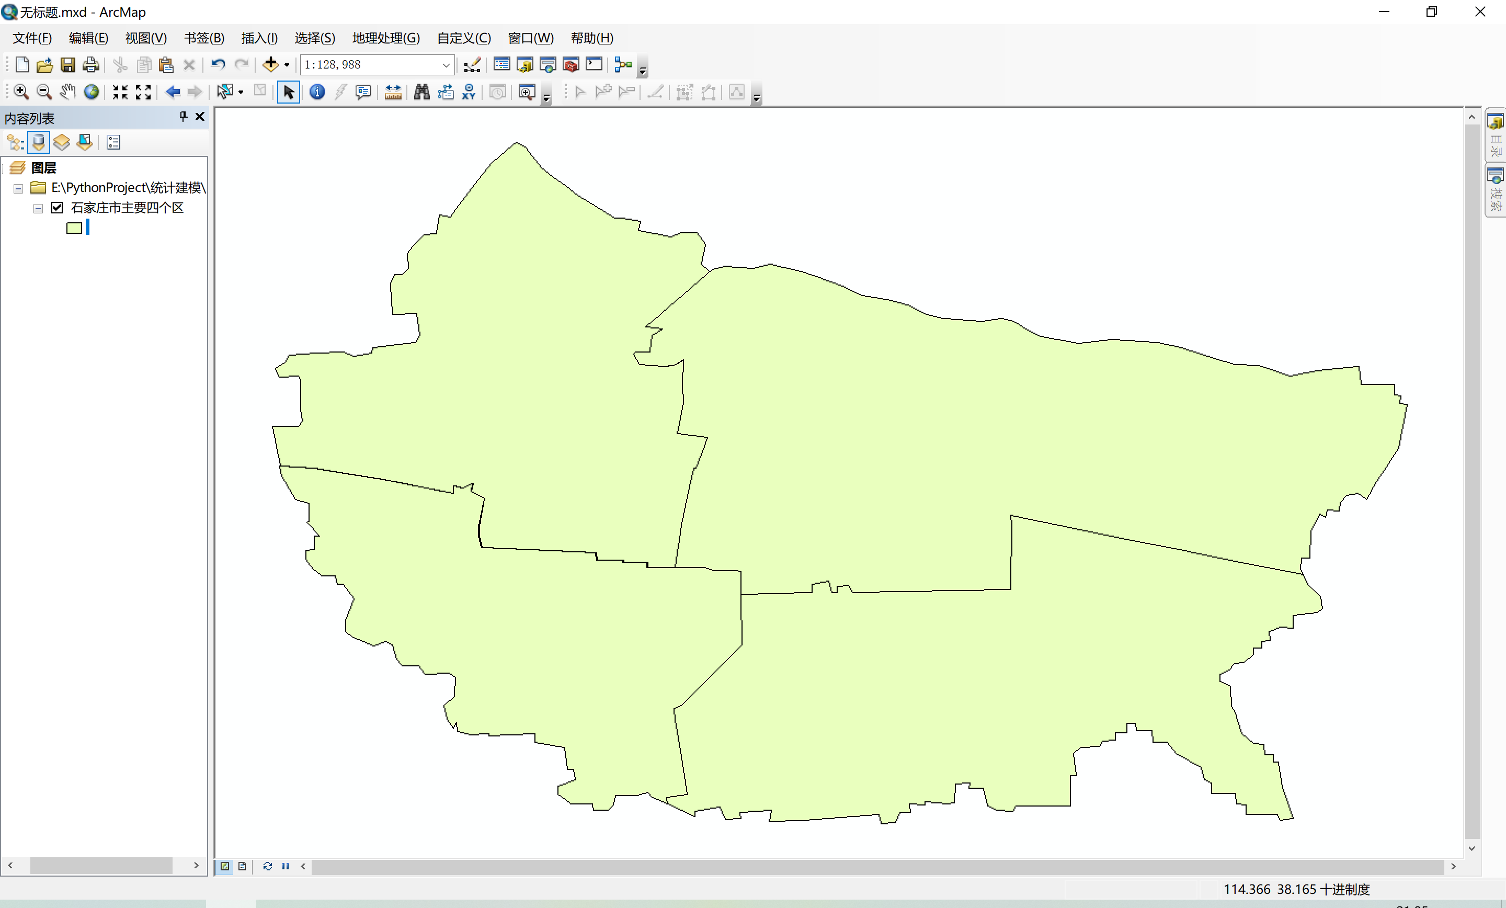Screen dimensions: 1506x908
Task: Open the Identify tool
Action: [316, 92]
